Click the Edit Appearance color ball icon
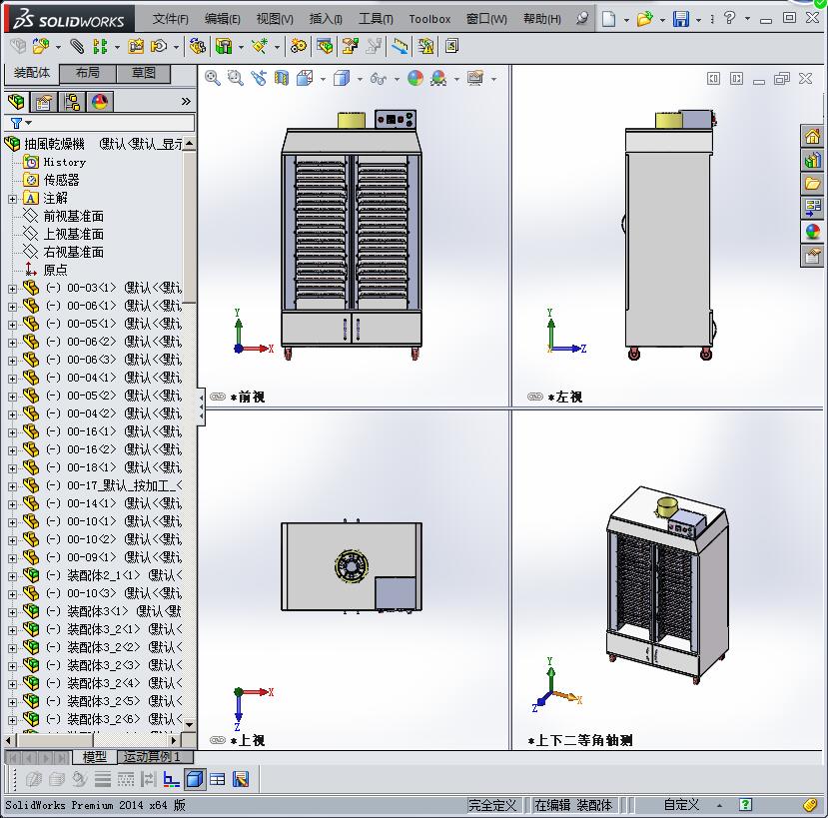Viewport: 828px width, 818px height. [415, 78]
